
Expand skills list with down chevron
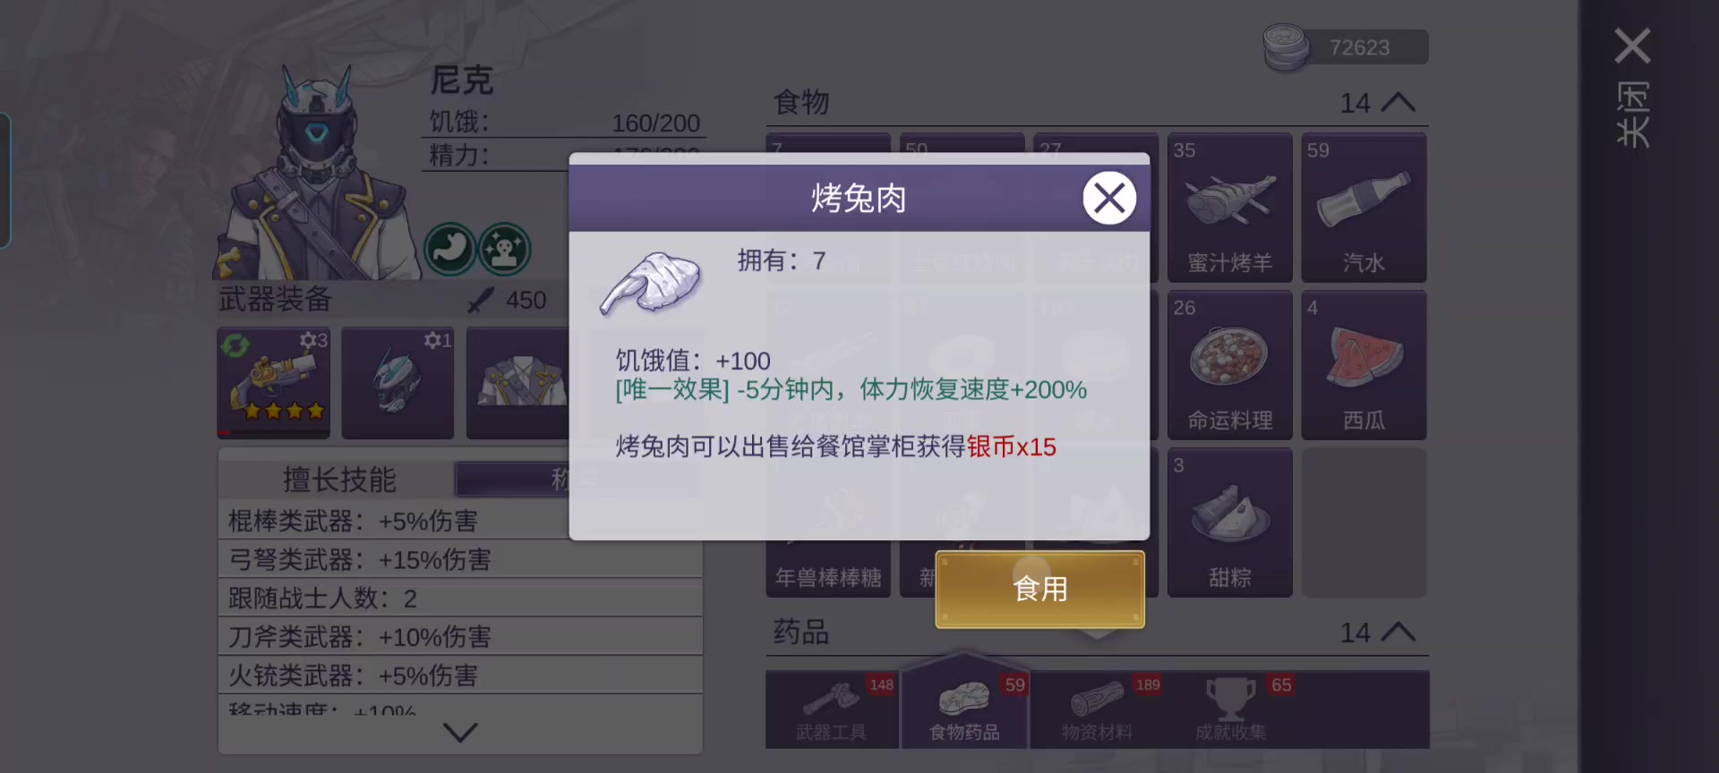tap(460, 733)
